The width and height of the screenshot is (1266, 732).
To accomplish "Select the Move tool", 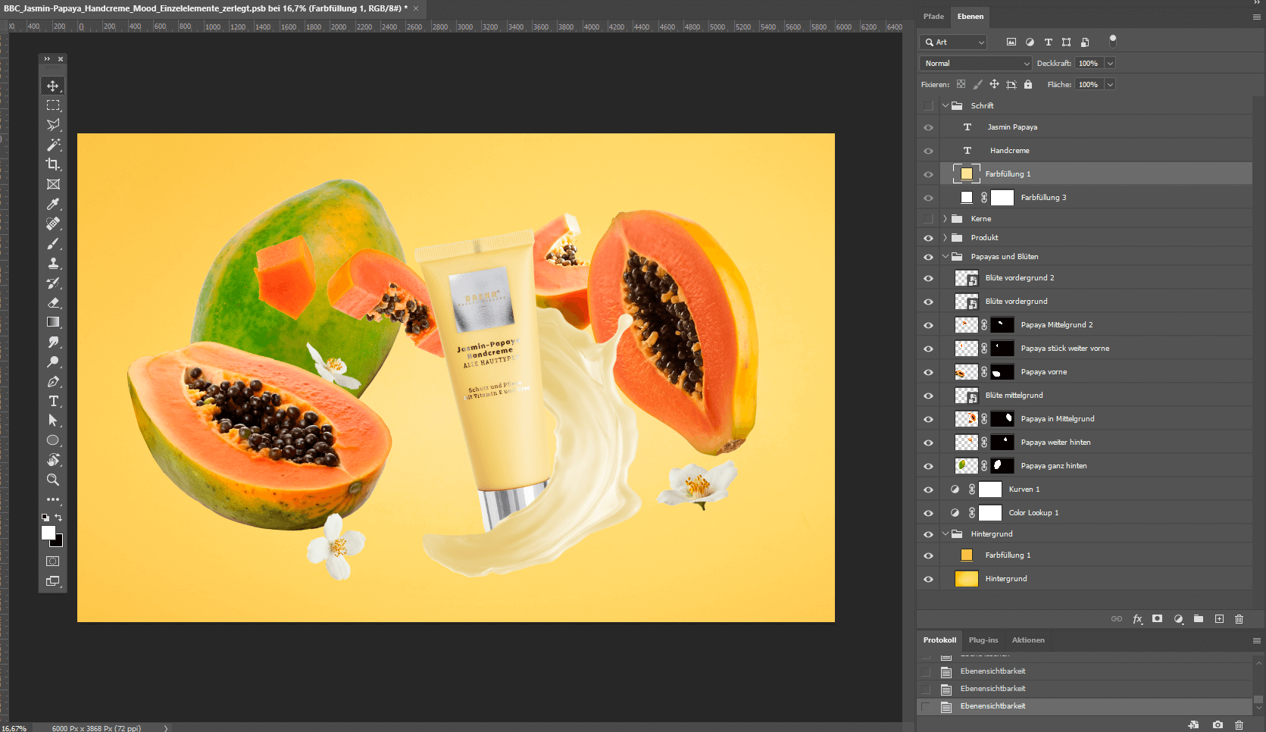I will (53, 86).
